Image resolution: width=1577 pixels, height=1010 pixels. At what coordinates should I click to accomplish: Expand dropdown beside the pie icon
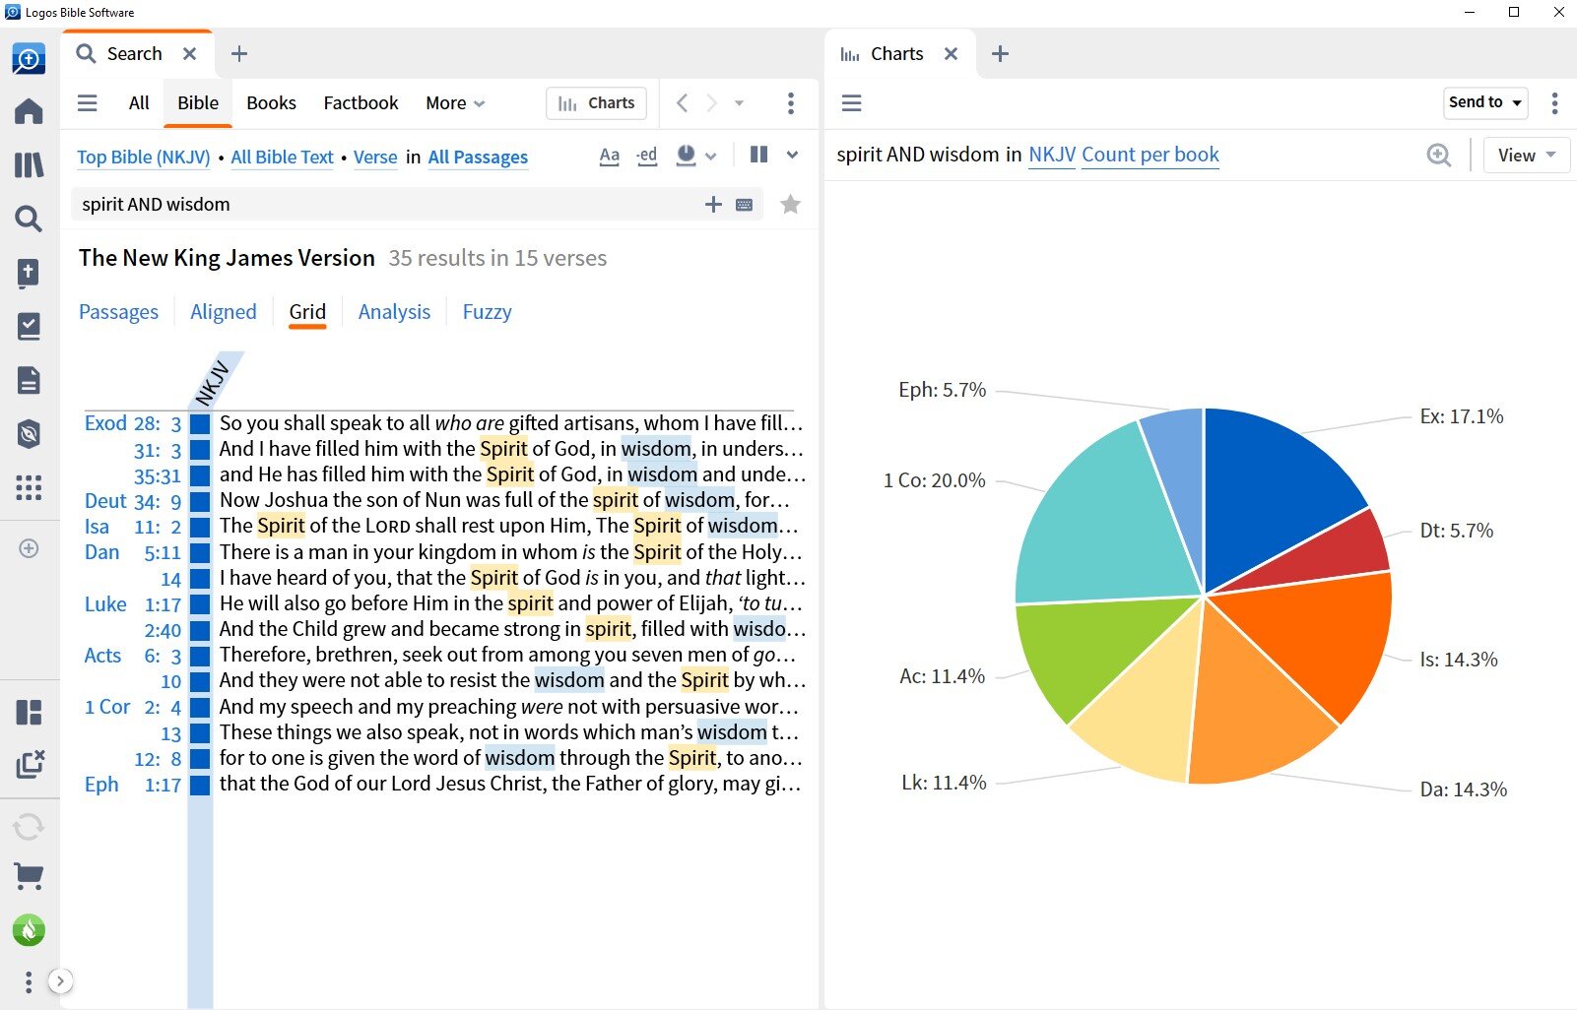[x=711, y=156]
